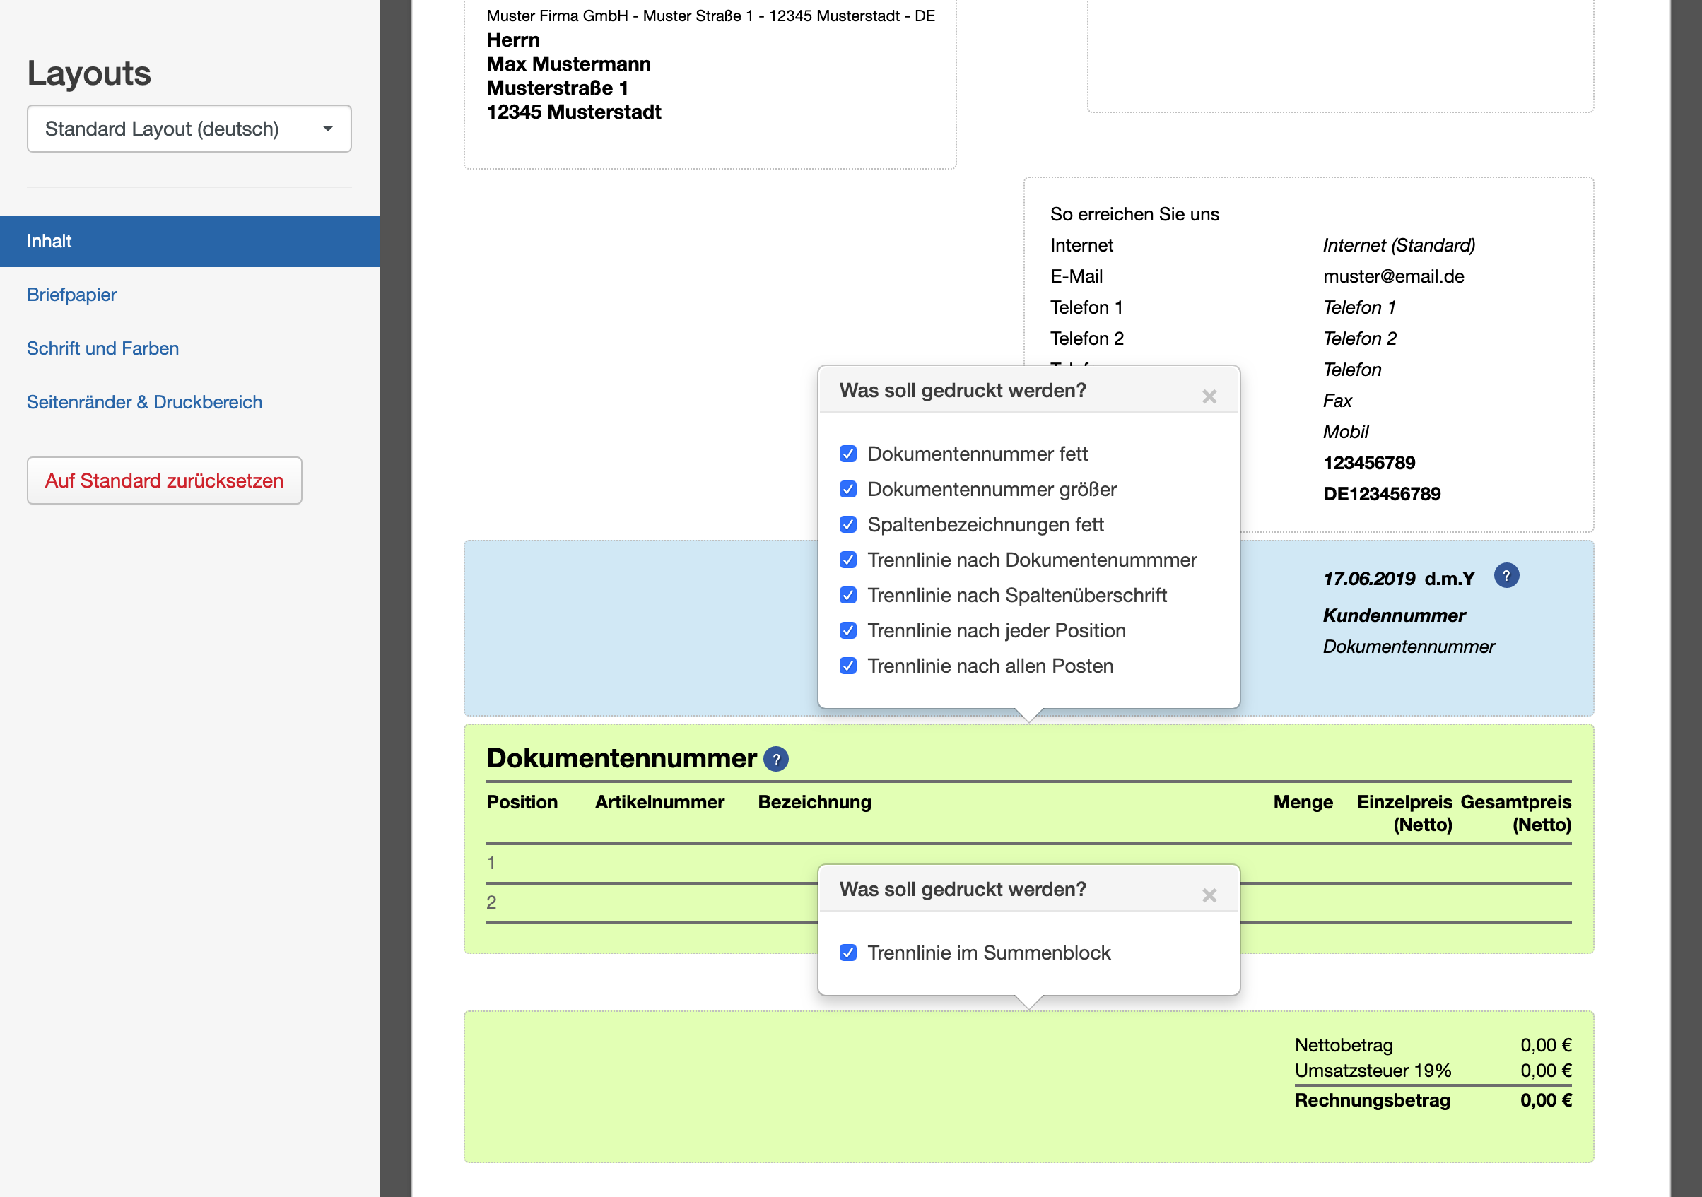Click the Artikelnummer column header
Image resolution: width=1702 pixels, height=1197 pixels.
tap(659, 802)
